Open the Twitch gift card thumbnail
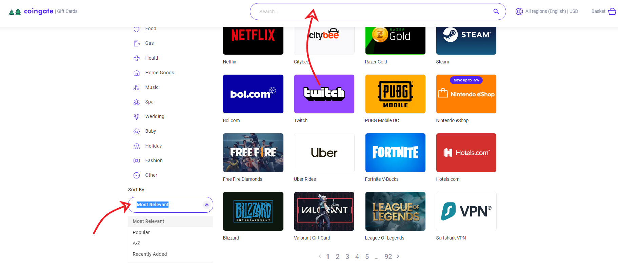This screenshot has height=268, width=618. click(324, 94)
